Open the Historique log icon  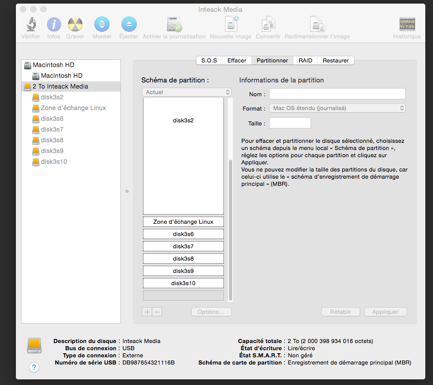coord(407,24)
